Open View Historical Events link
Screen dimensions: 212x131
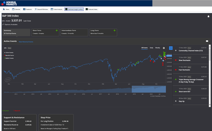coord(26,42)
